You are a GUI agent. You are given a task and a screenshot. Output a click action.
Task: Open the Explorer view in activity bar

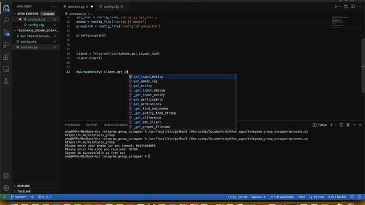pyautogui.click(x=6, y=9)
